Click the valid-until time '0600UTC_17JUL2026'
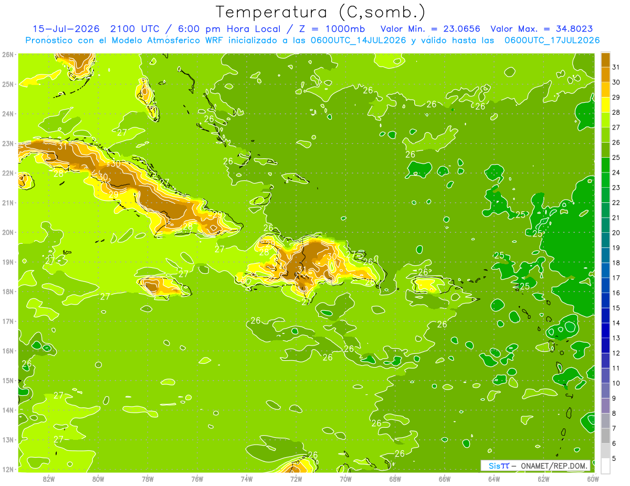Image resolution: width=630 pixels, height=486 pixels. (552, 40)
